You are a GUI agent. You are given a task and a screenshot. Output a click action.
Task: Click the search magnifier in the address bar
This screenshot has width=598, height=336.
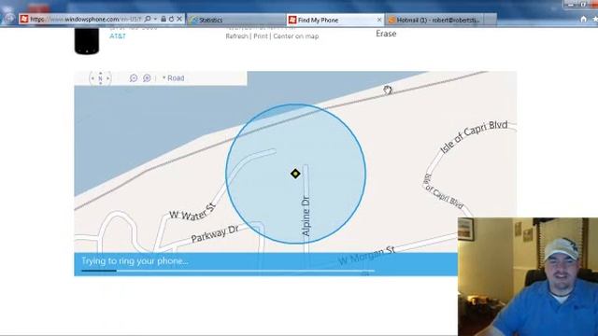pyautogui.click(x=148, y=19)
